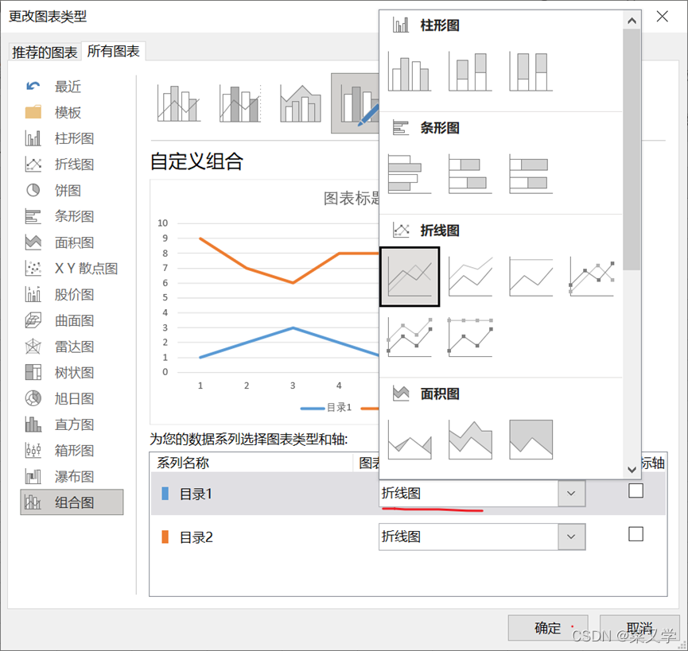
Task: Select 旭日图 category in left list
Action: click(72, 398)
